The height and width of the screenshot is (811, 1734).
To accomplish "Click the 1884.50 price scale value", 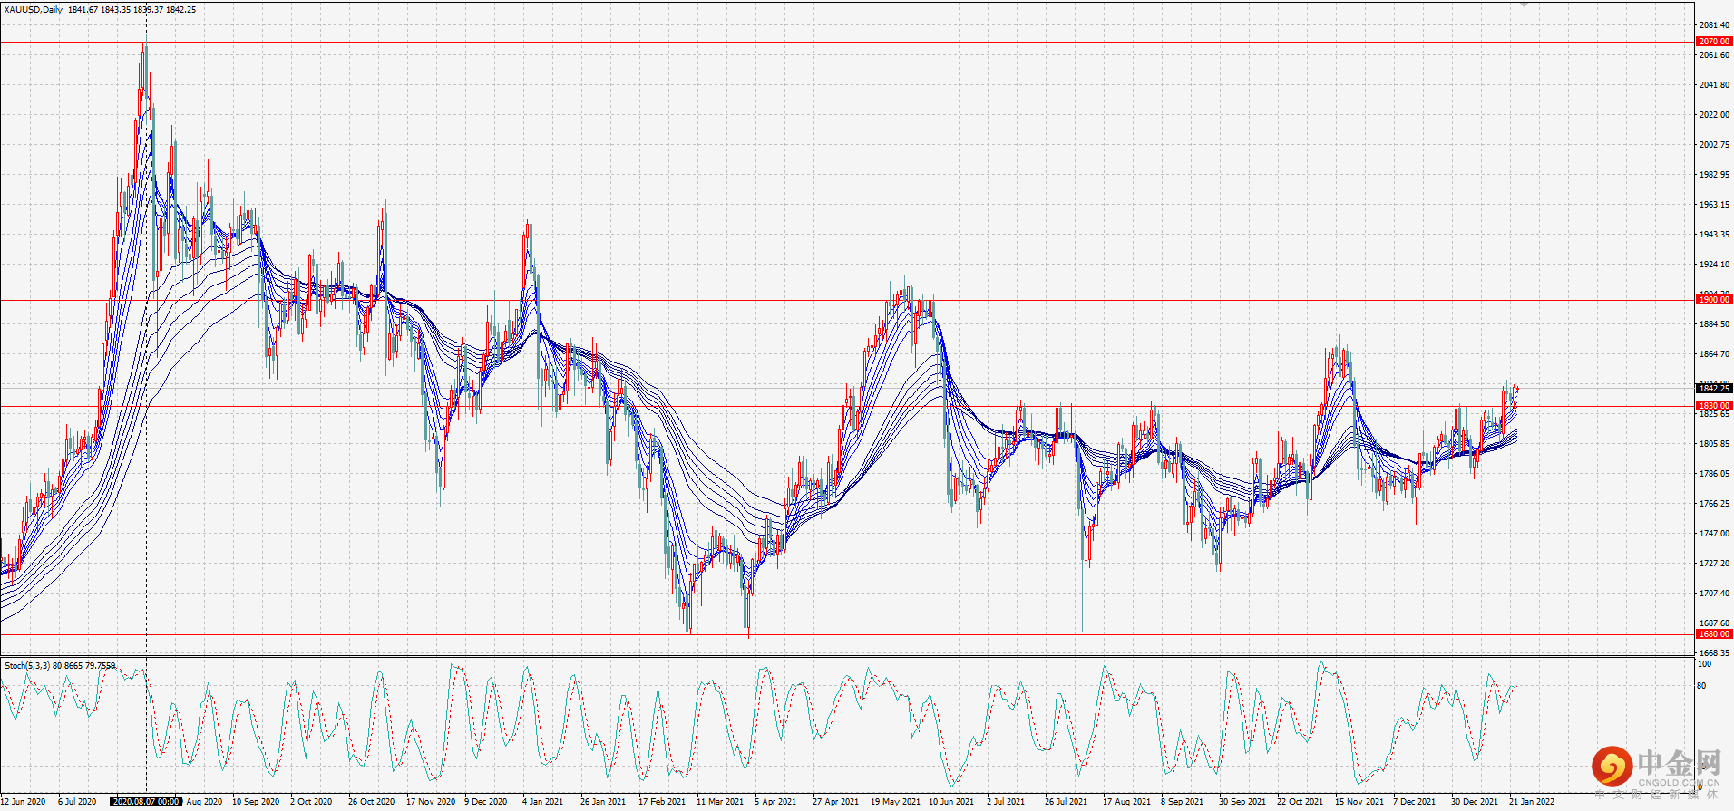I will click(x=1714, y=324).
